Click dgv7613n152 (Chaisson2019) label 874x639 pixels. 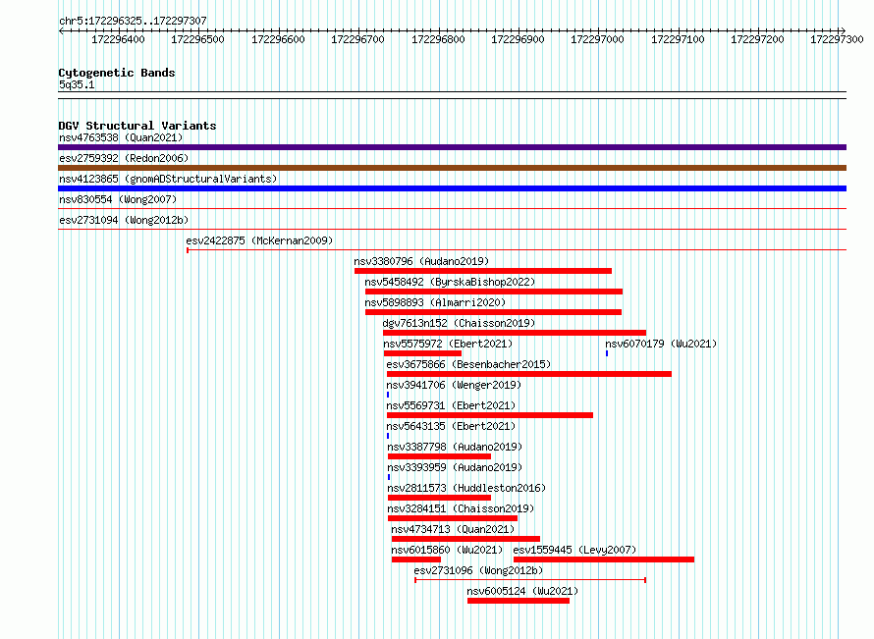pyautogui.click(x=459, y=323)
